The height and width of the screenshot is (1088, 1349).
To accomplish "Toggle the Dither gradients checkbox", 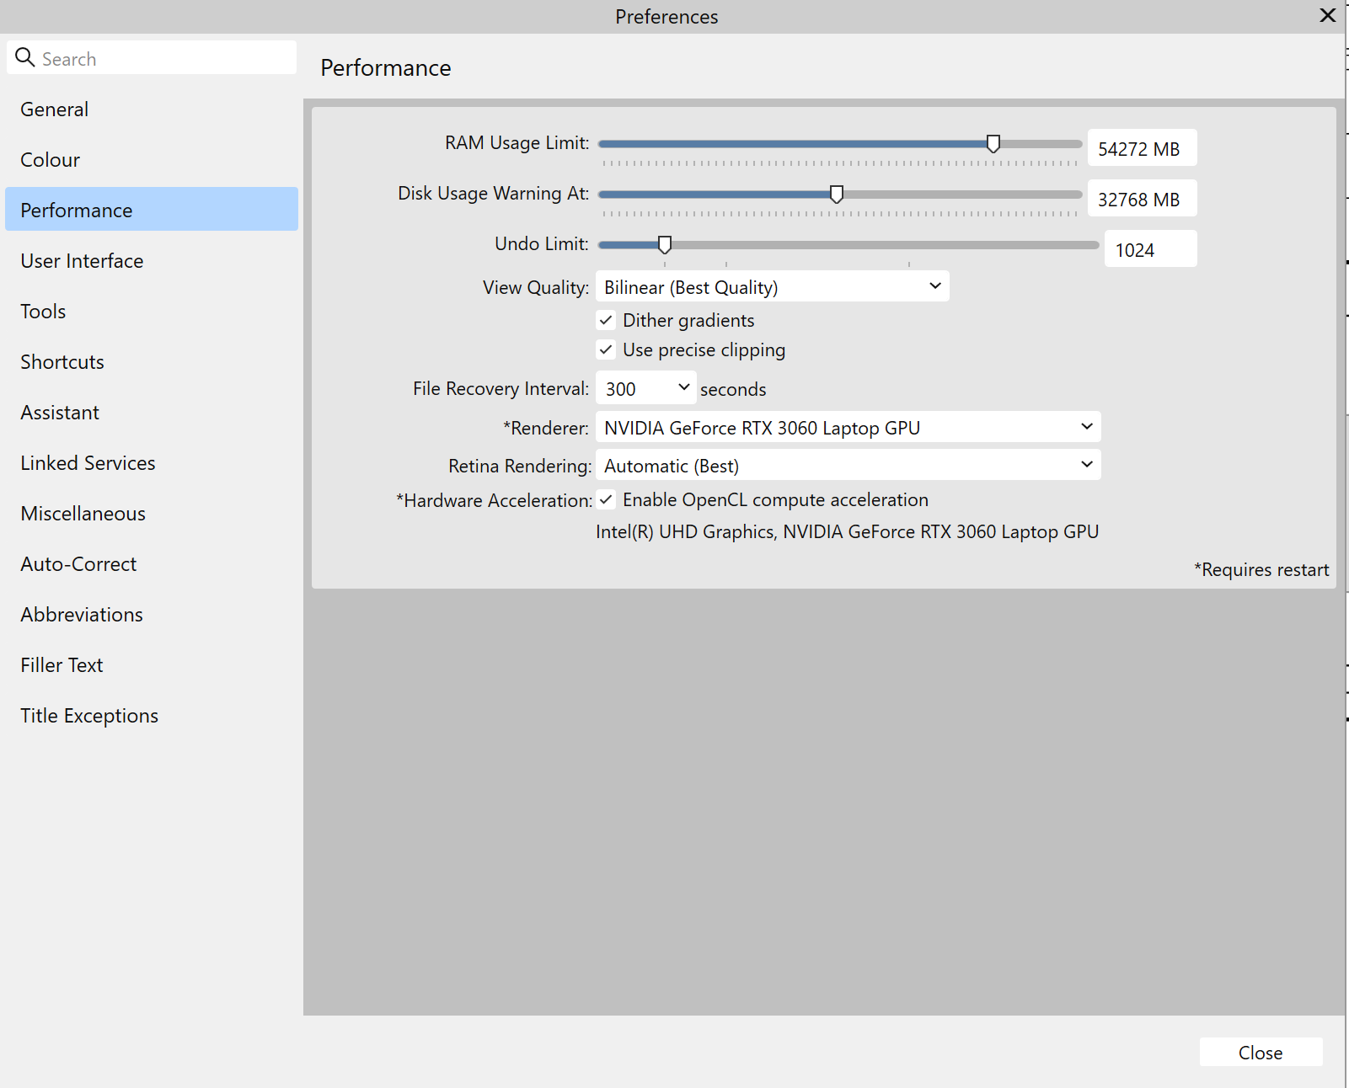I will (x=606, y=320).
